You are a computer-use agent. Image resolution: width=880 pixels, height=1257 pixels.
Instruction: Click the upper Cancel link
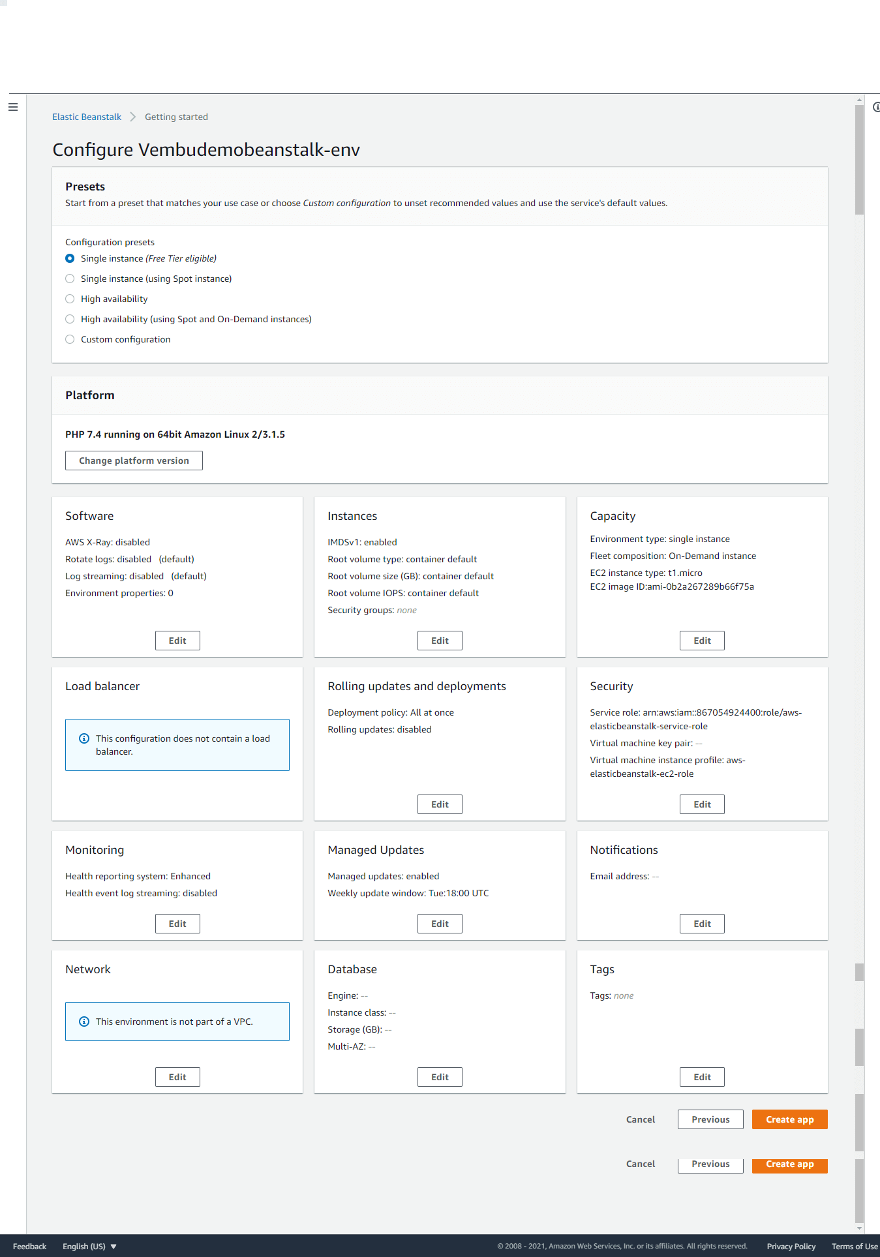point(641,1119)
